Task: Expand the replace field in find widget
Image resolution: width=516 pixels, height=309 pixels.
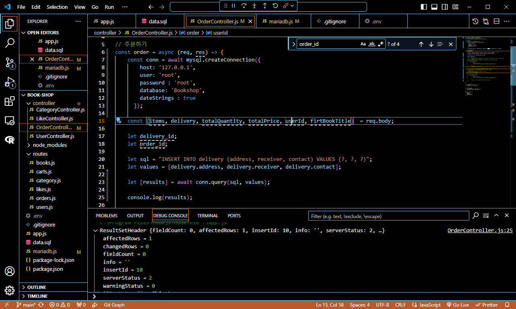Action: click(293, 44)
